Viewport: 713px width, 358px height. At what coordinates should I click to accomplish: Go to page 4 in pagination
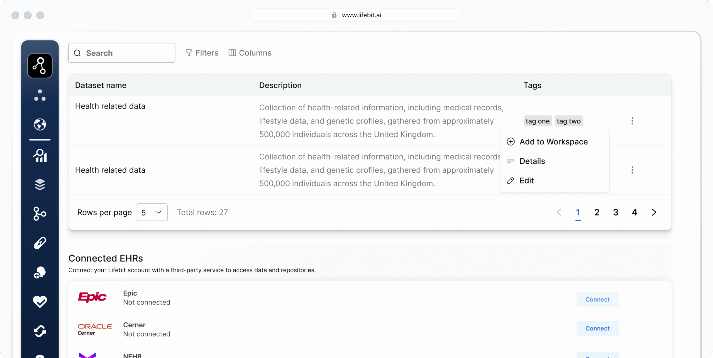click(634, 212)
